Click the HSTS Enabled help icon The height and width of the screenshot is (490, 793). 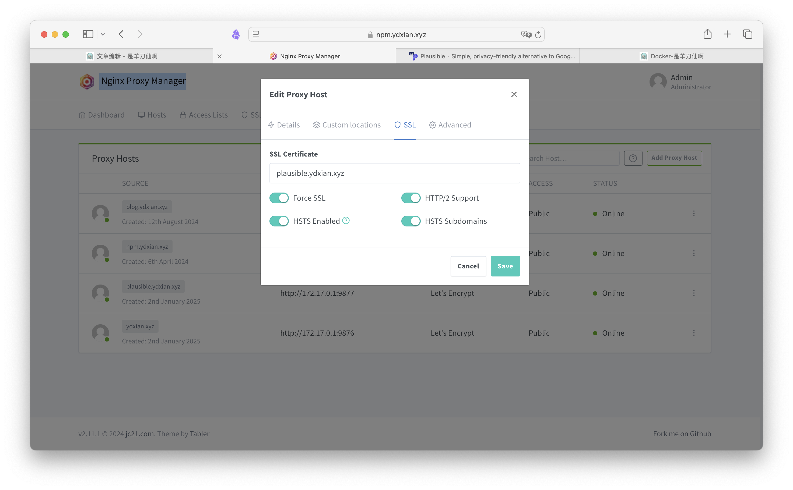[x=346, y=220]
